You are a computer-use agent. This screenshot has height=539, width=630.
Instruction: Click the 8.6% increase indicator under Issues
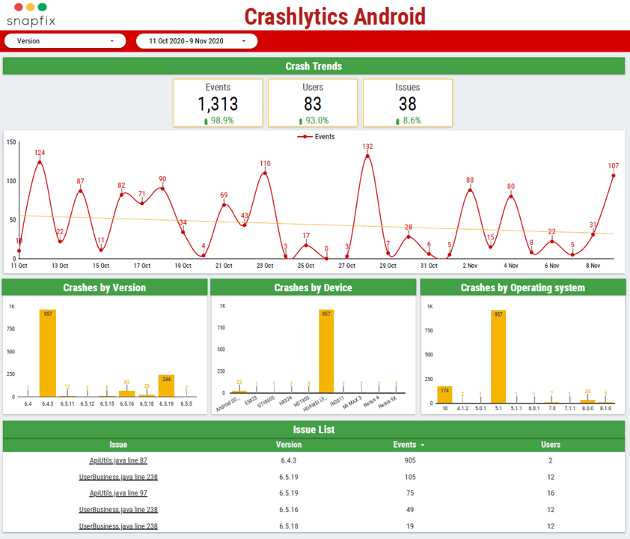click(x=409, y=121)
